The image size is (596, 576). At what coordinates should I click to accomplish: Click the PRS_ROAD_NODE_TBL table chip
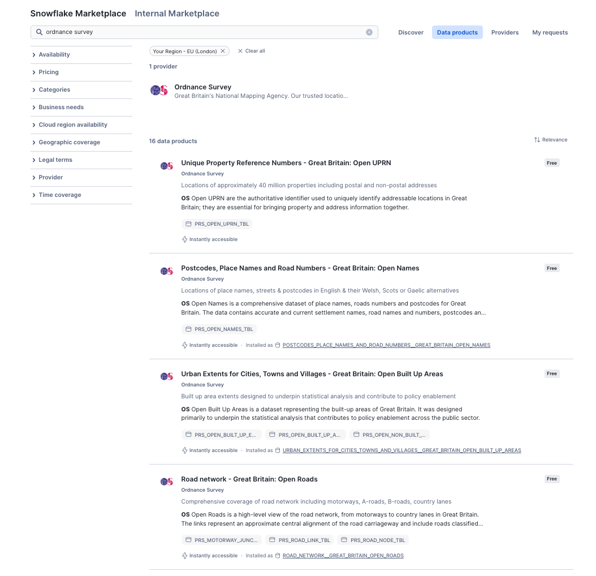373,540
